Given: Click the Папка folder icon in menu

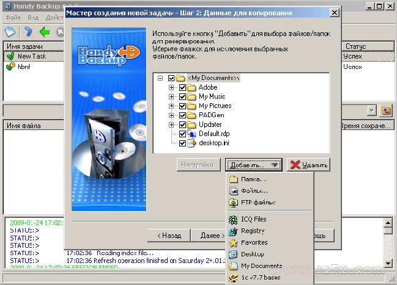Looking at the screenshot, I should pos(234,179).
